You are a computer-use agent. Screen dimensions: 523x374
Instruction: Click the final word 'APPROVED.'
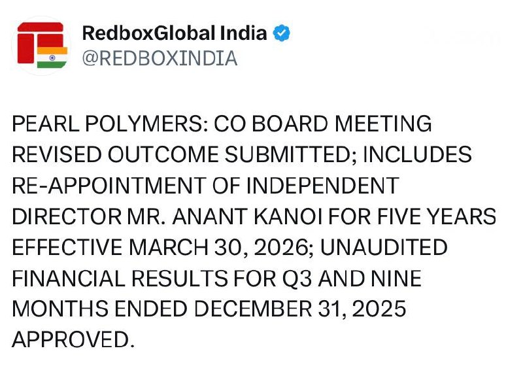coord(73,340)
